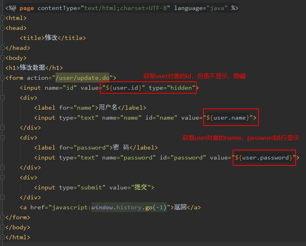Click the window.history.go(-1) JavaScript code
This screenshot has width=306, height=246.
[x=129, y=207]
